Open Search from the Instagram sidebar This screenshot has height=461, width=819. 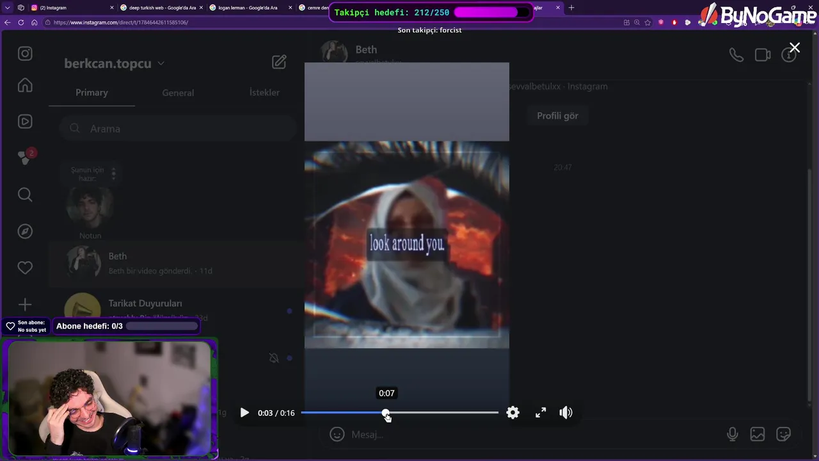click(25, 195)
